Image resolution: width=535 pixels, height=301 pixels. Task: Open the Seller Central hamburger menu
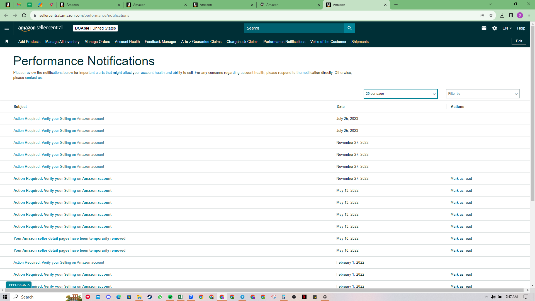tap(7, 28)
